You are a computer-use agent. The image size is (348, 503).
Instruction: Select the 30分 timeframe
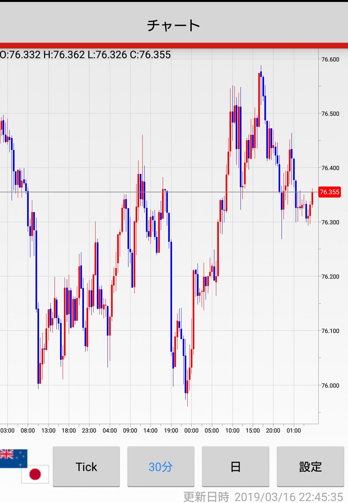pyautogui.click(x=161, y=466)
